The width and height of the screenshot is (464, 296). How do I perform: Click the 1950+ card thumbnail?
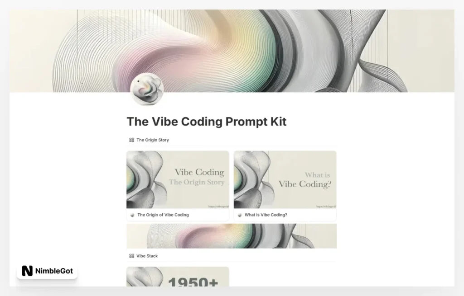[178, 277]
